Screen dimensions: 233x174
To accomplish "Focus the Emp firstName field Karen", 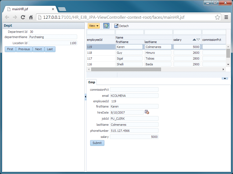I will [x=134, y=106].
